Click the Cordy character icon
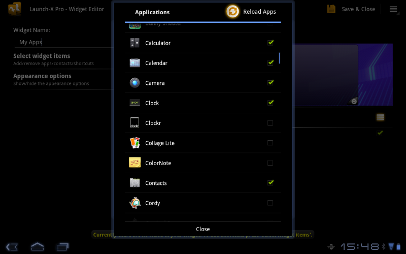 tap(134, 203)
